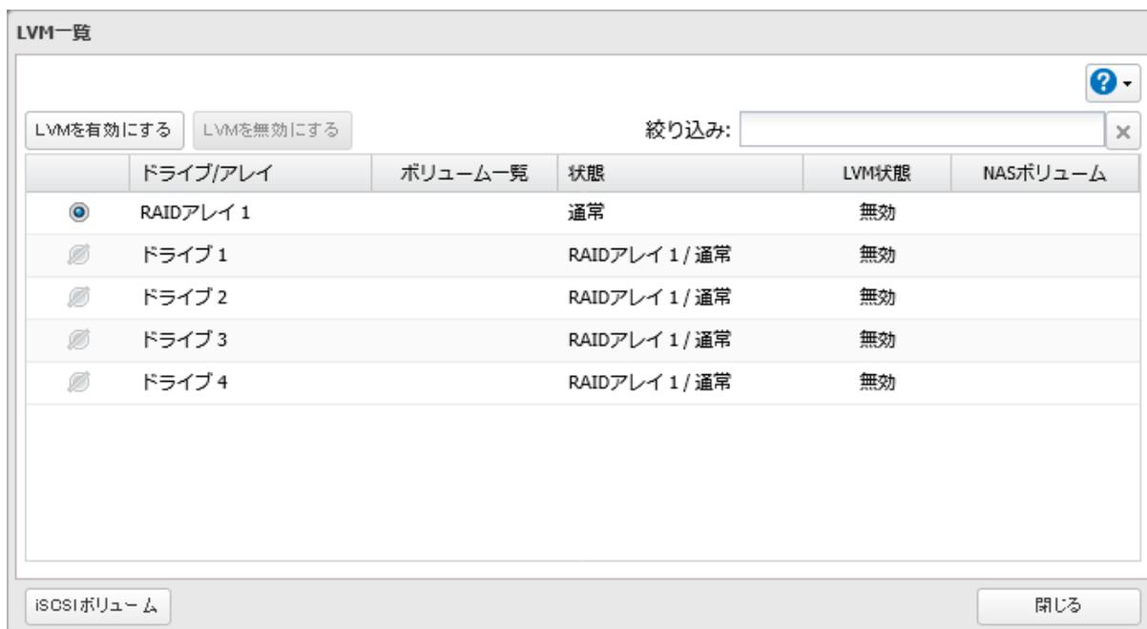This screenshot has width=1147, height=629.
Task: Focus the 絞り込み filter text field
Action: tap(922, 128)
